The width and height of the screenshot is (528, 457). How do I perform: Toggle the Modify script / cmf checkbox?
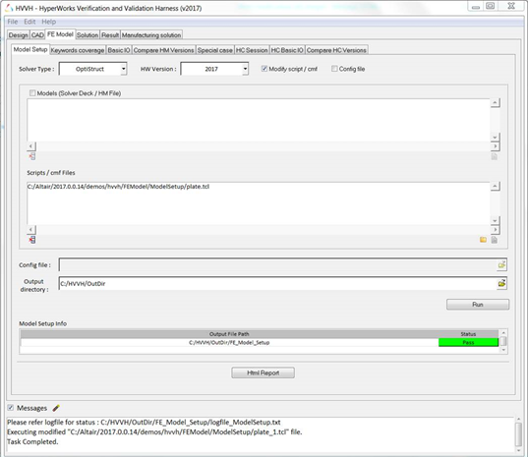click(264, 69)
